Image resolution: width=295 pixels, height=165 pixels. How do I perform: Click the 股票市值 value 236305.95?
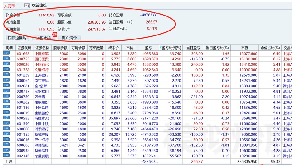point(97,22)
